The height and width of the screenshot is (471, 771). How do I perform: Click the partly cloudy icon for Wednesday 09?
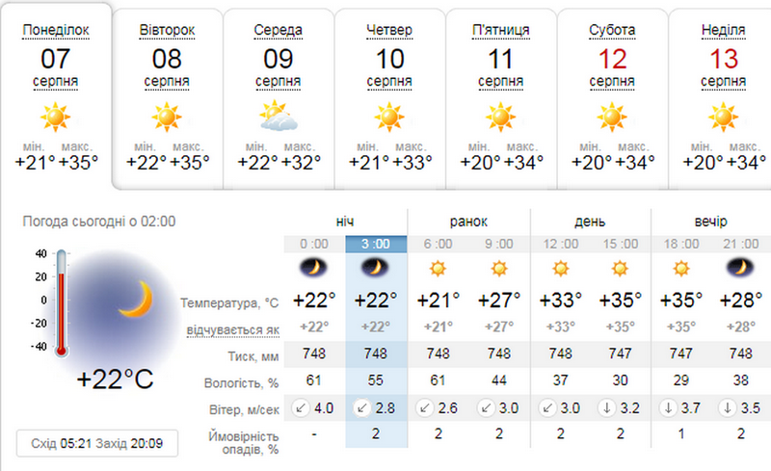click(x=279, y=118)
